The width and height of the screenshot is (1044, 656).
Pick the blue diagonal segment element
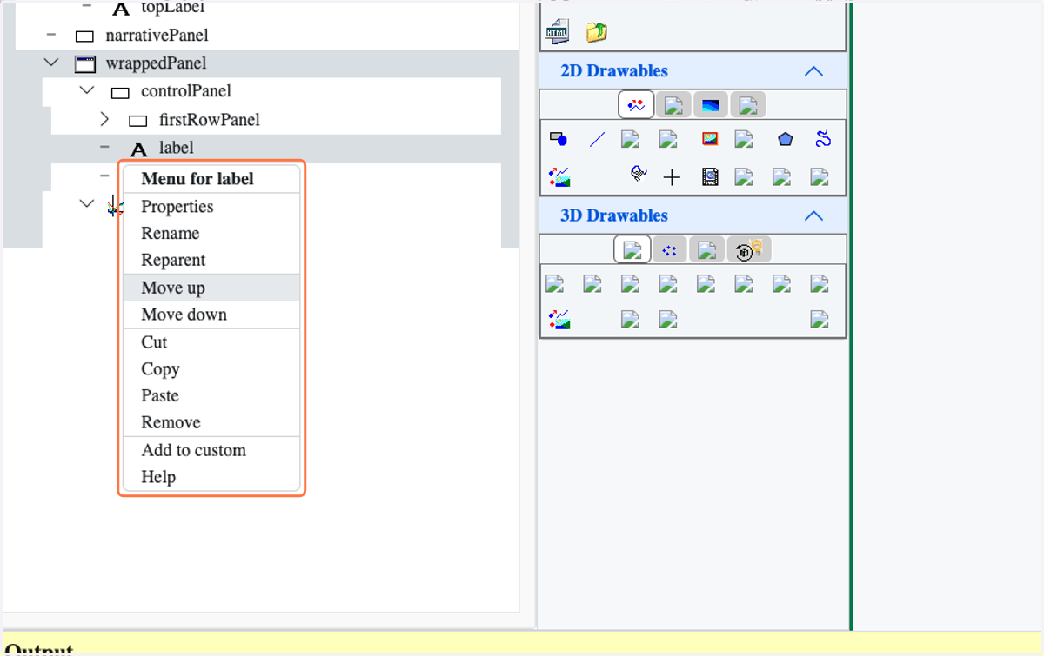point(597,139)
